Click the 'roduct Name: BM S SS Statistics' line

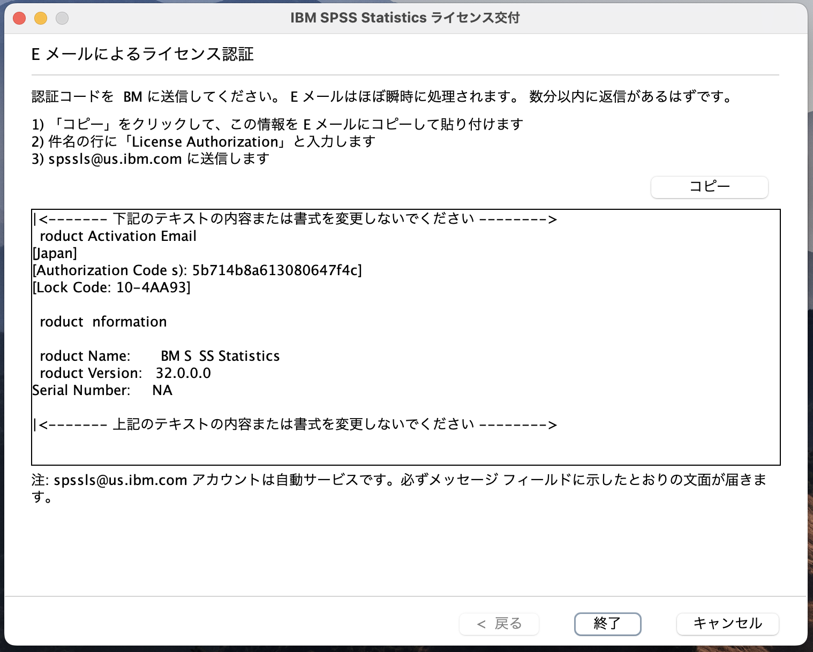160,356
